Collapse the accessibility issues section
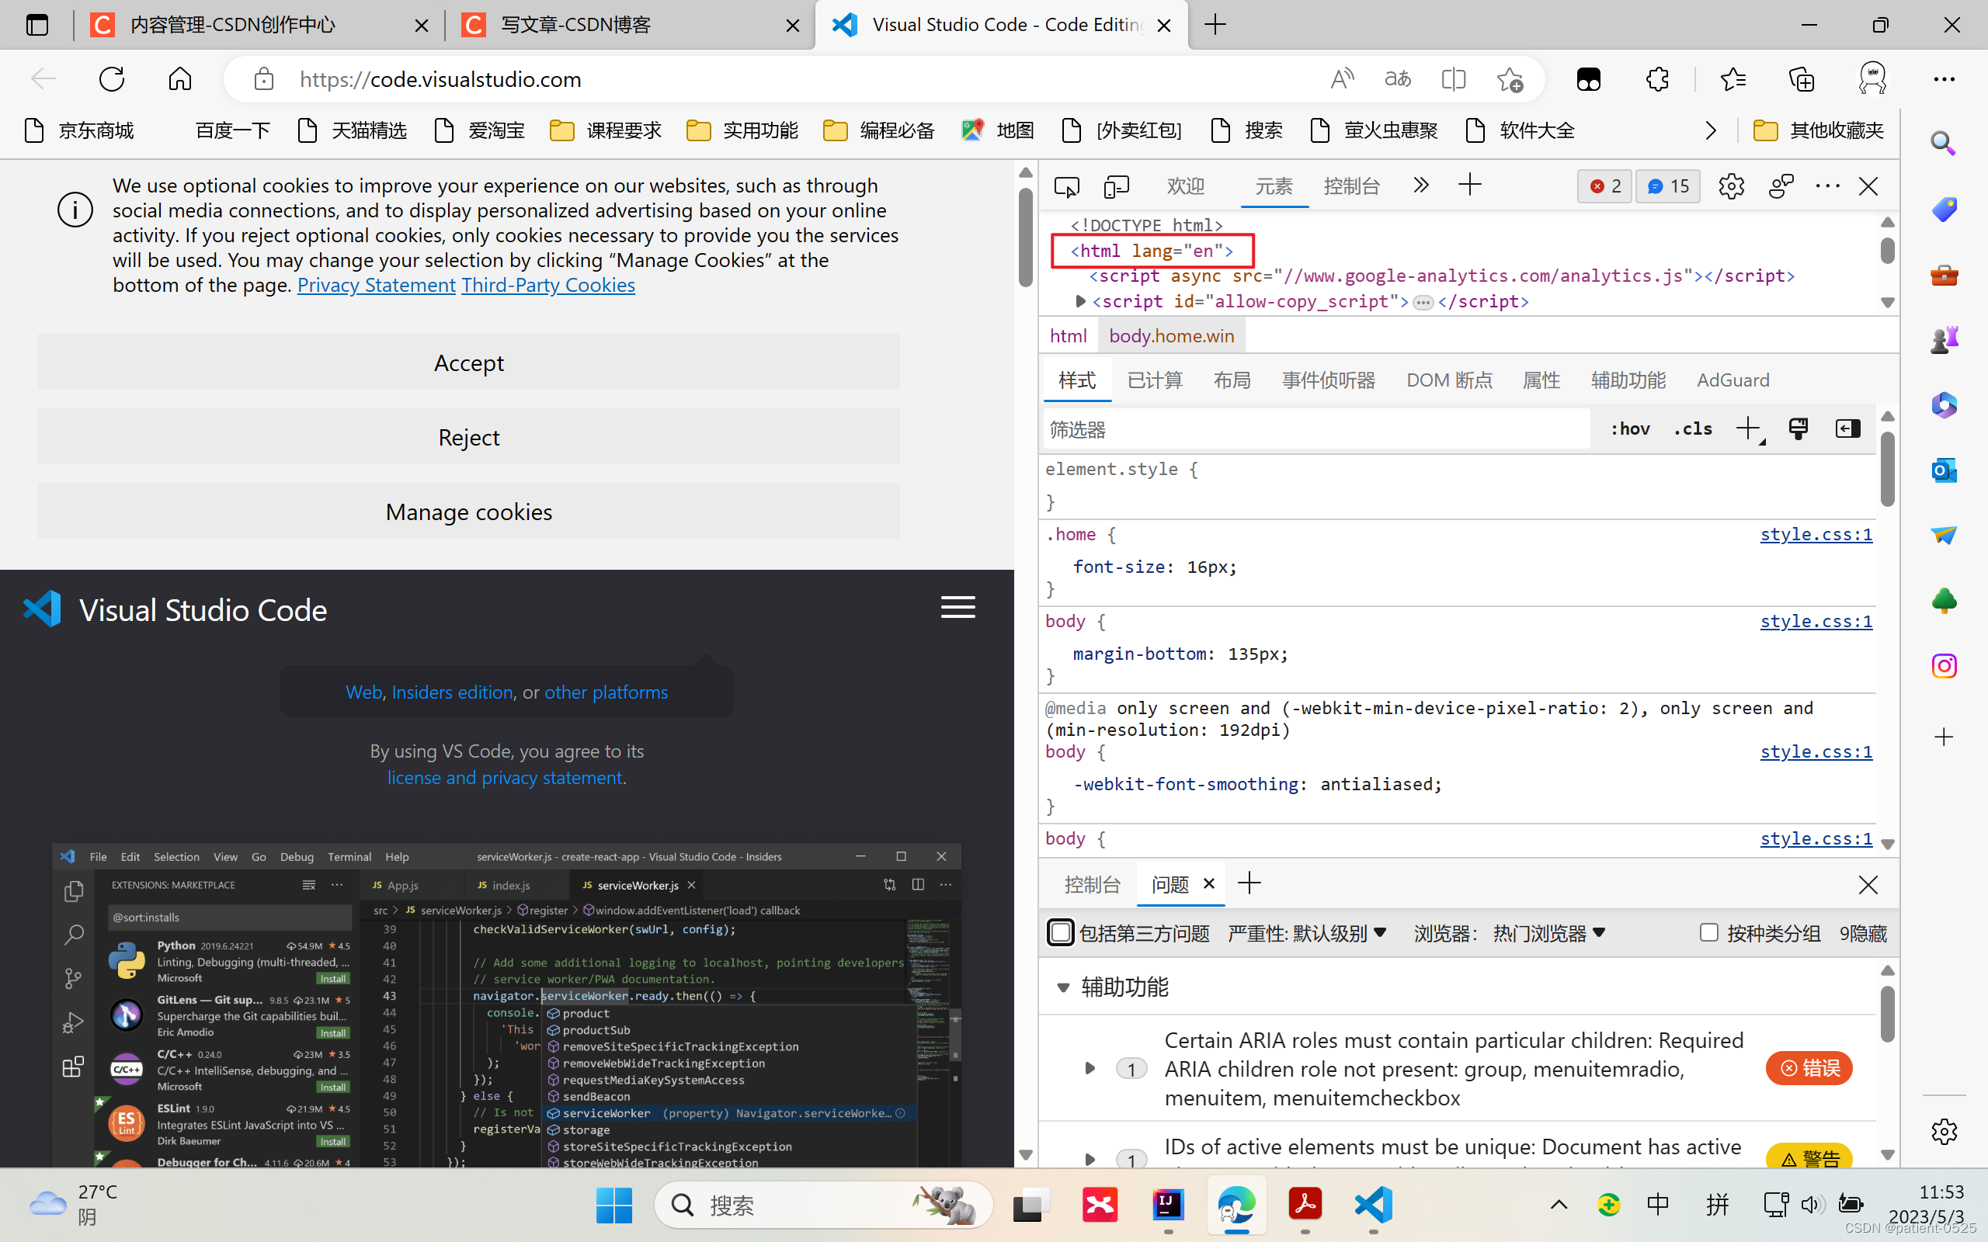Screen dimensions: 1988x1242 pyautogui.click(x=1063, y=987)
